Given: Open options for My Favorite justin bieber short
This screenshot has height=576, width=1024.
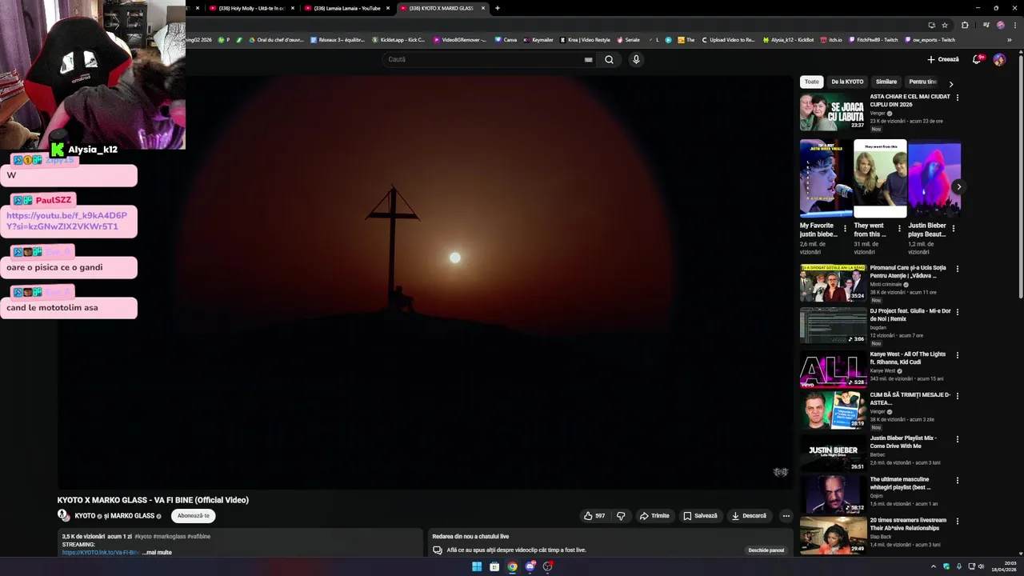Looking at the screenshot, I should point(845,229).
